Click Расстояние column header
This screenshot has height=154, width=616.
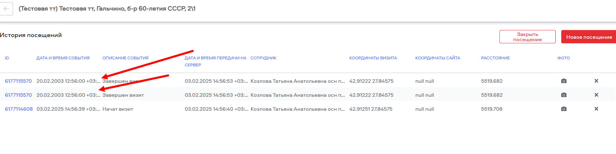pos(495,58)
